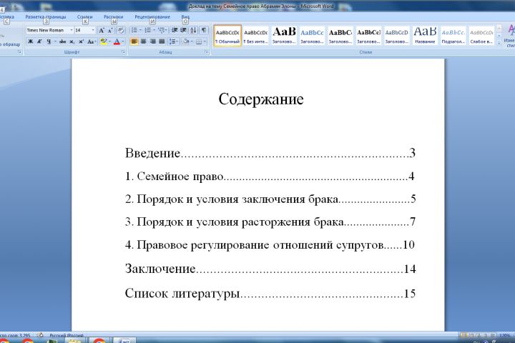Shrink font size button
The height and width of the screenshot is (343, 515).
coord(110,31)
